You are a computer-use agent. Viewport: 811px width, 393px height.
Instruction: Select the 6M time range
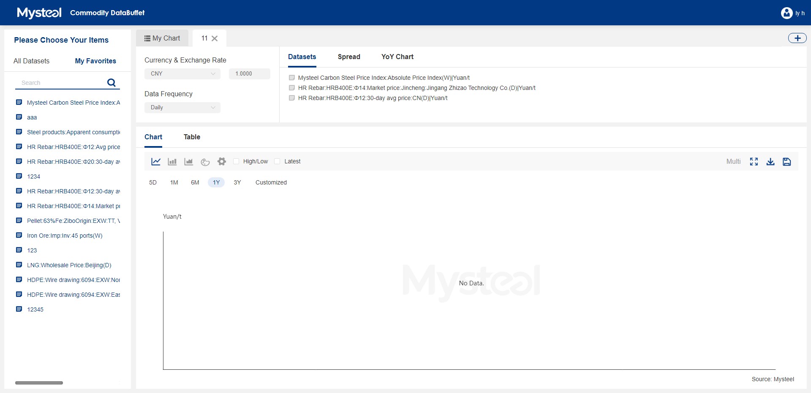pyautogui.click(x=195, y=182)
